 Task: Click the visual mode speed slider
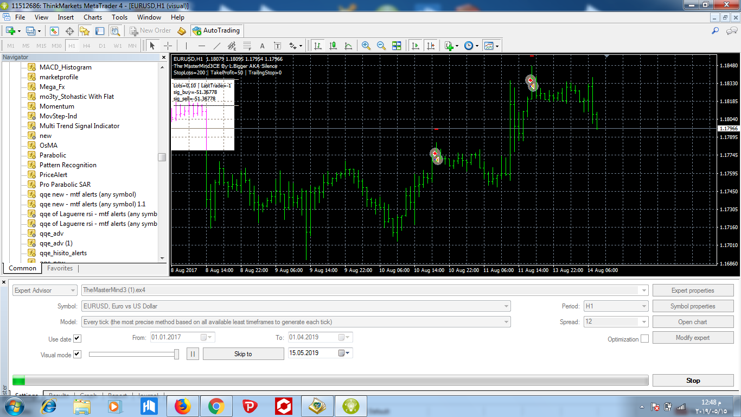pos(133,354)
